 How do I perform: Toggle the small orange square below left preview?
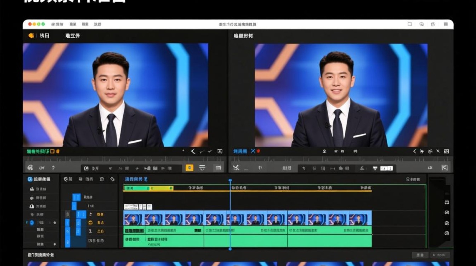pos(52,151)
